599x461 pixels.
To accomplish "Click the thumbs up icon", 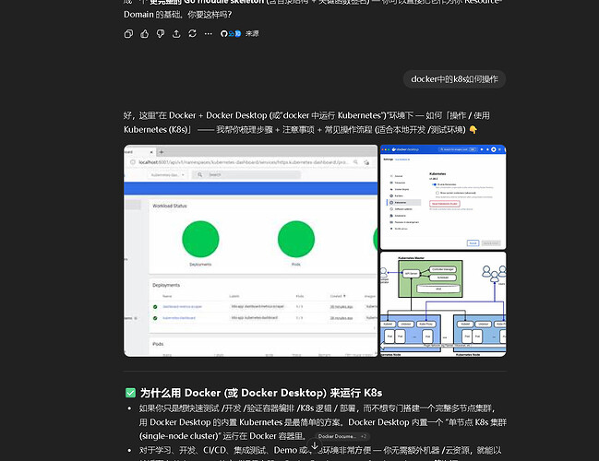I will click(x=144, y=34).
